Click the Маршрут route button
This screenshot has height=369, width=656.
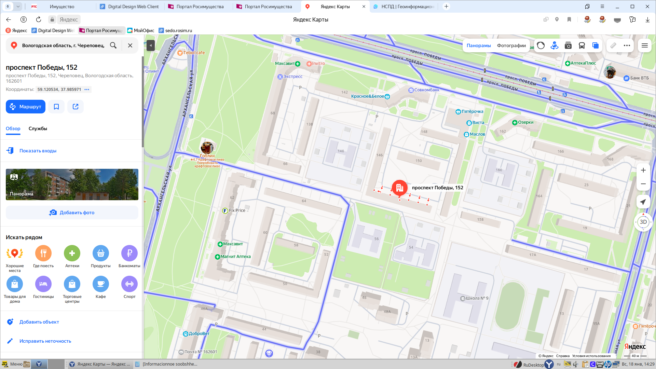[x=26, y=107]
